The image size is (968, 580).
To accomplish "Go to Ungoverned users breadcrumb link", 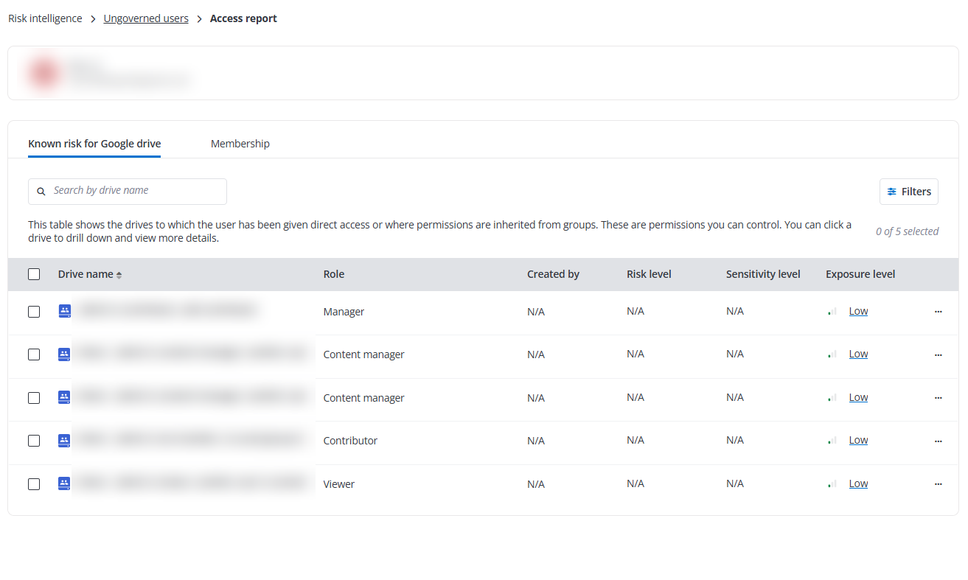I will click(146, 18).
